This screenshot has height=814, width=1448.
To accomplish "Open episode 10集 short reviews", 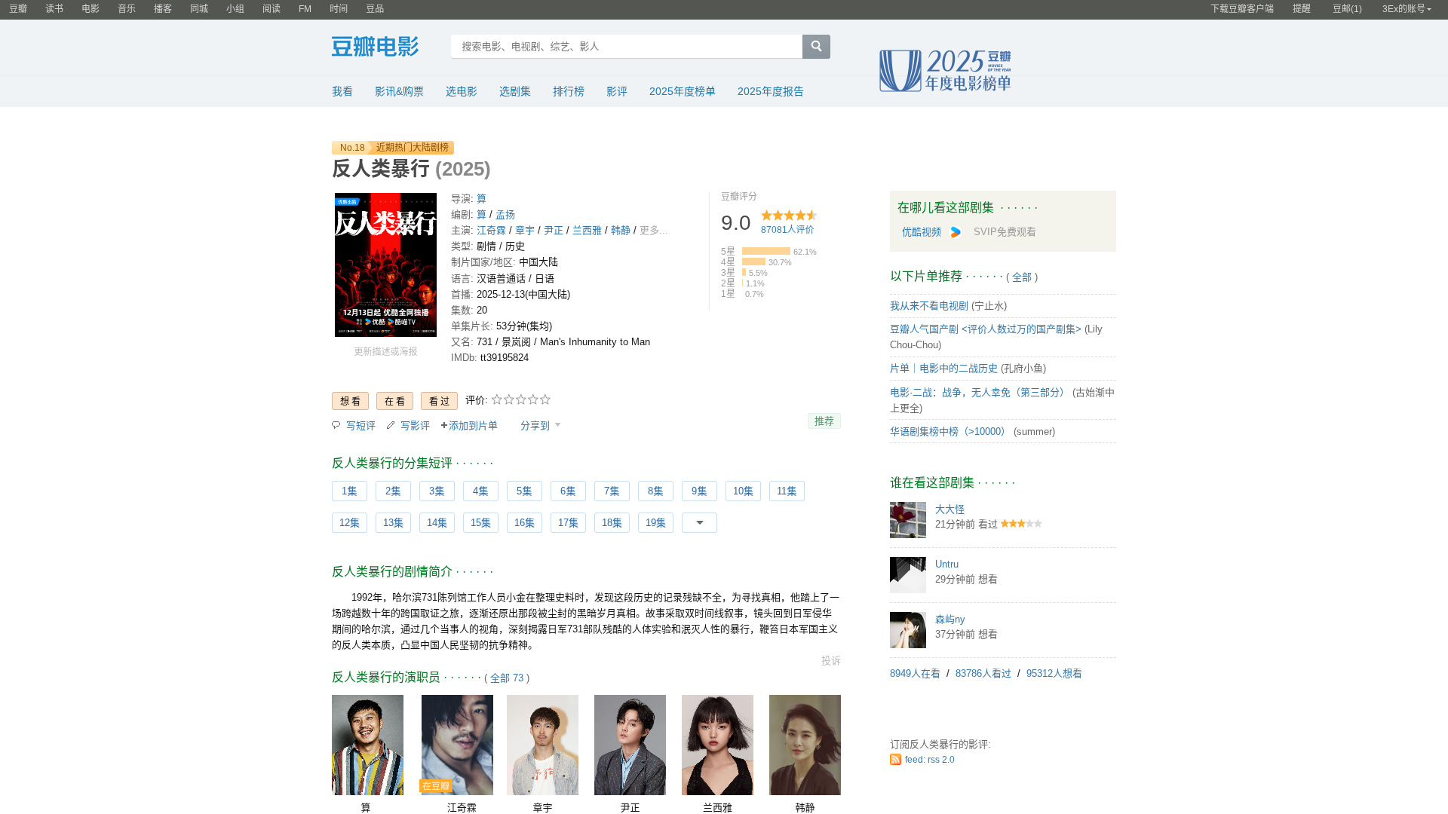I will 743,491.
